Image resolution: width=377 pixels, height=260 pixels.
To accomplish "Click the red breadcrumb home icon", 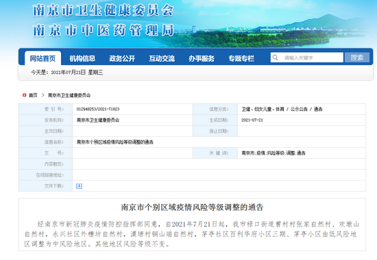I will coord(24,95).
